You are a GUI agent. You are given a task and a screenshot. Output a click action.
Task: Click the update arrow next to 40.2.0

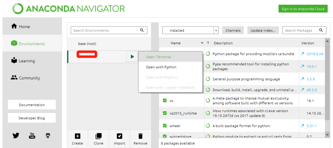pyautogui.click(x=303, y=90)
